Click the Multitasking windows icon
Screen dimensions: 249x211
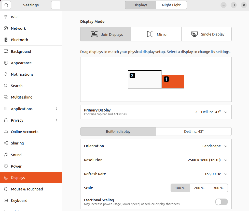coord(6,97)
